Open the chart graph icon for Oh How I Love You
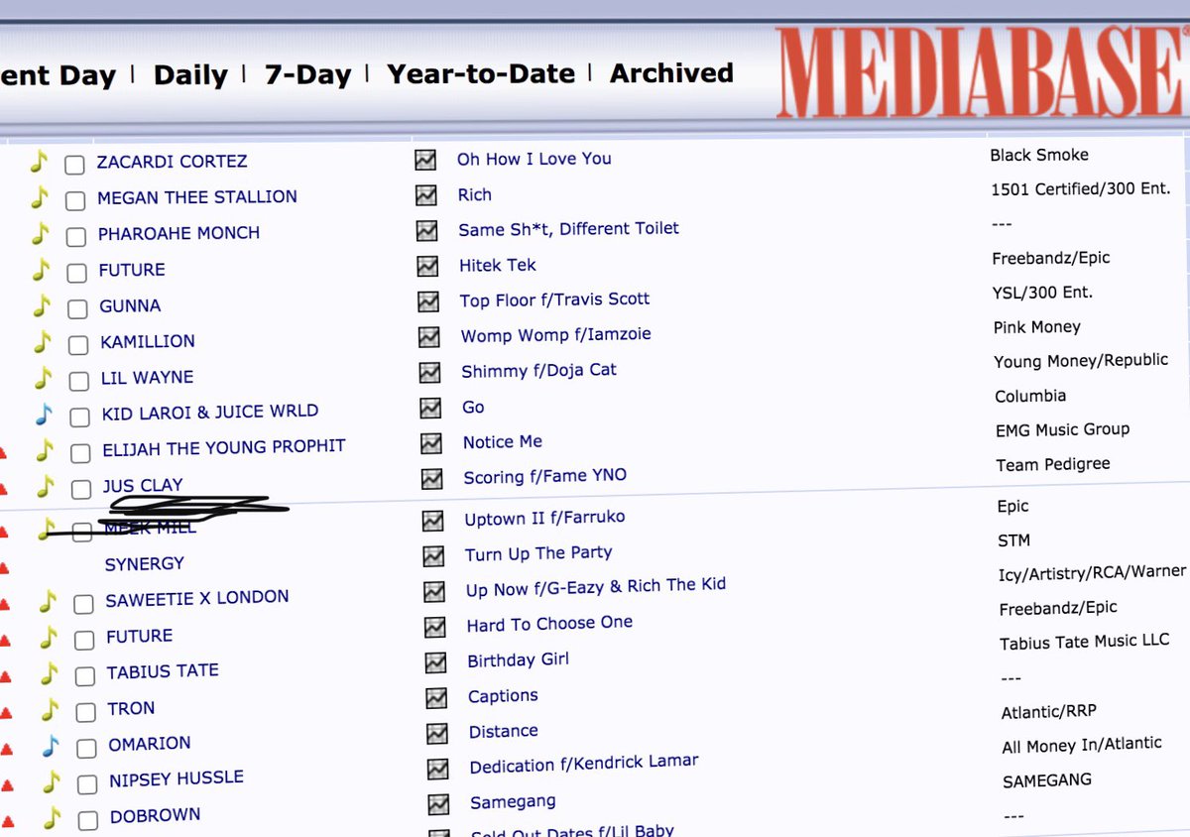Viewport: 1190px width, 837px height. [425, 160]
